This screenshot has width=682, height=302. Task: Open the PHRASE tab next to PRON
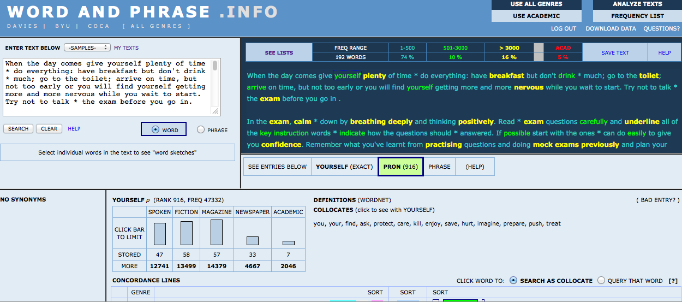coord(439,167)
